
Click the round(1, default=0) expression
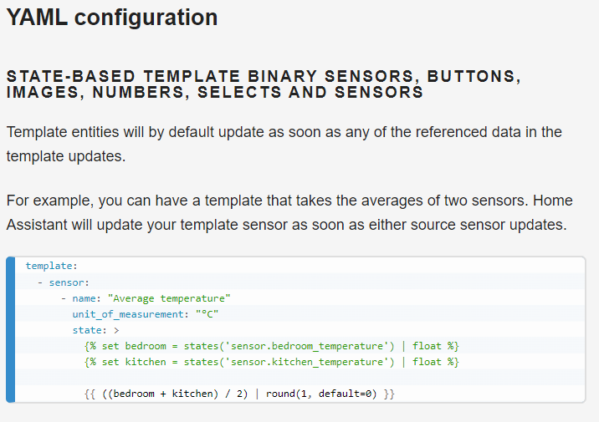click(321, 394)
